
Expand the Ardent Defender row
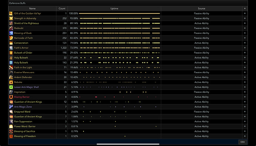[245, 77]
